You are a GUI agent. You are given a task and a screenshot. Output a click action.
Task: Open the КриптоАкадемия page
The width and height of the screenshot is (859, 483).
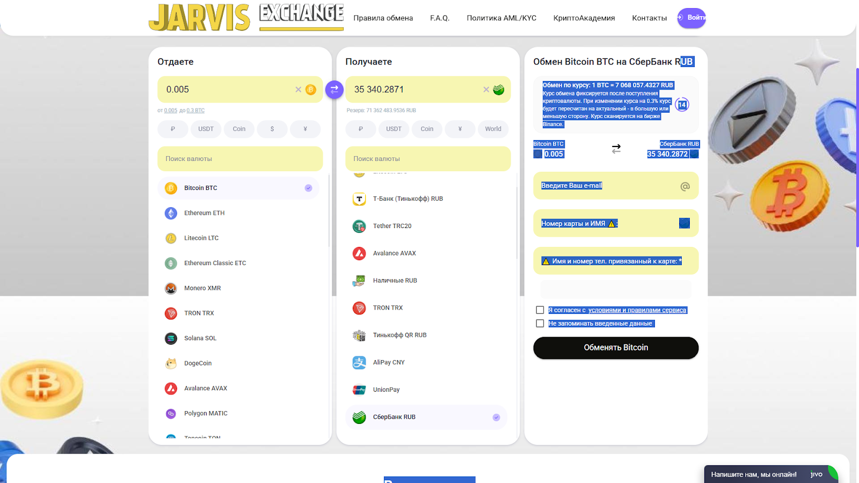coord(584,18)
